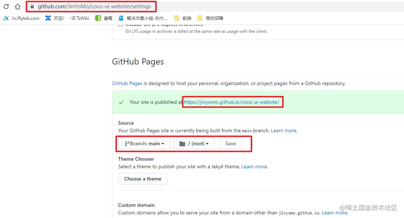Click the Save button for Source

[231, 143]
